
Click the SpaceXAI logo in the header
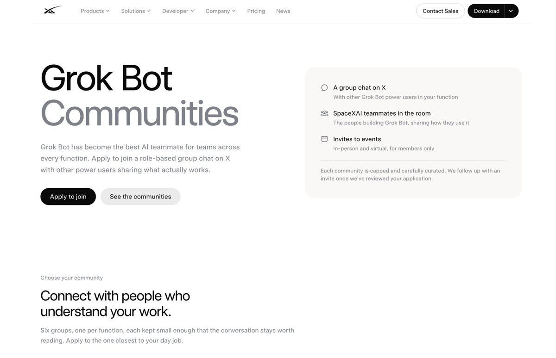point(52,10)
